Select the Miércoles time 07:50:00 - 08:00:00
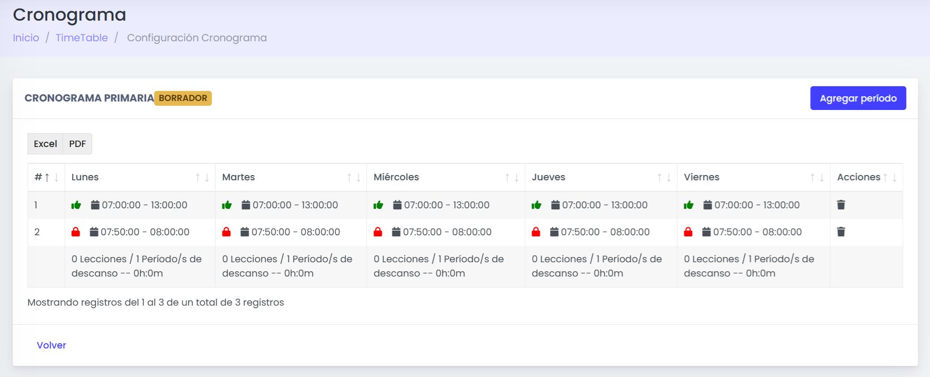The image size is (930, 377). [447, 232]
